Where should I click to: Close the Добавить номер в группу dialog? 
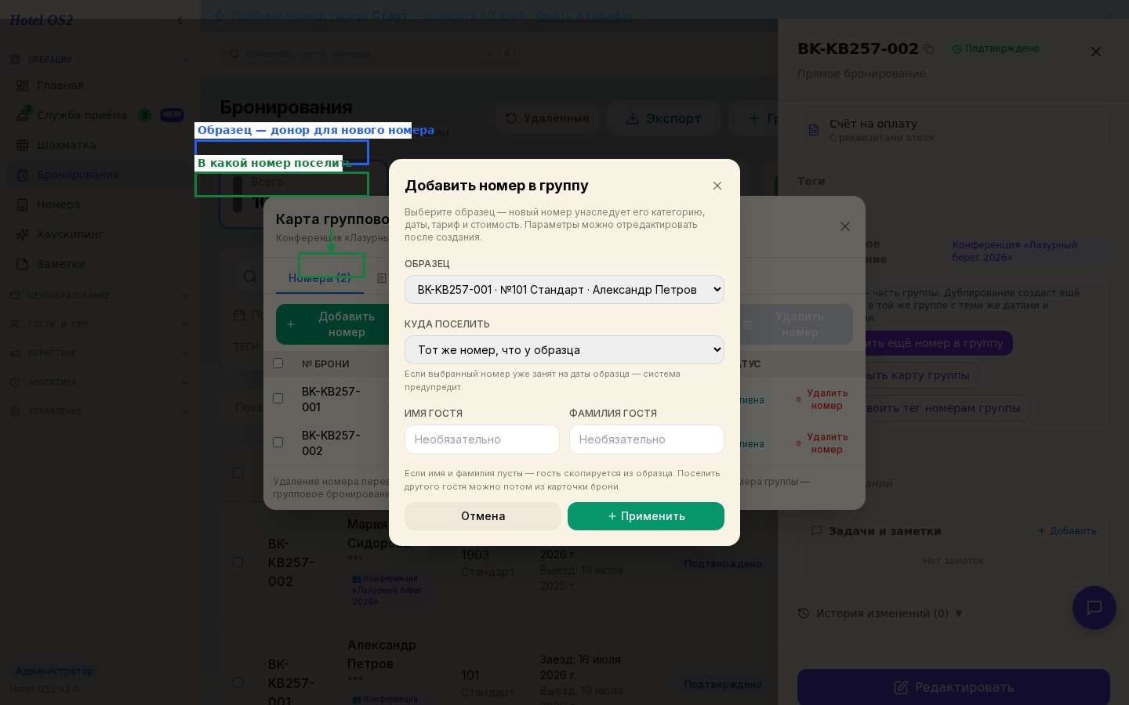(x=717, y=186)
